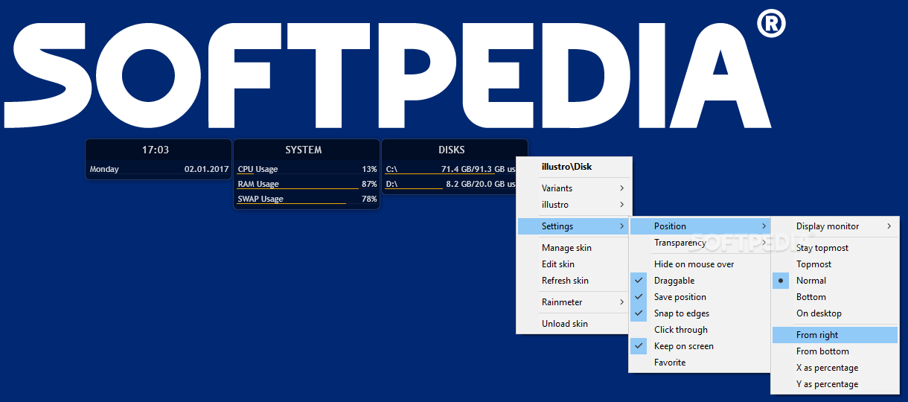Toggle the Draggable option
Viewport: 908px width, 402px height.
coord(700,281)
